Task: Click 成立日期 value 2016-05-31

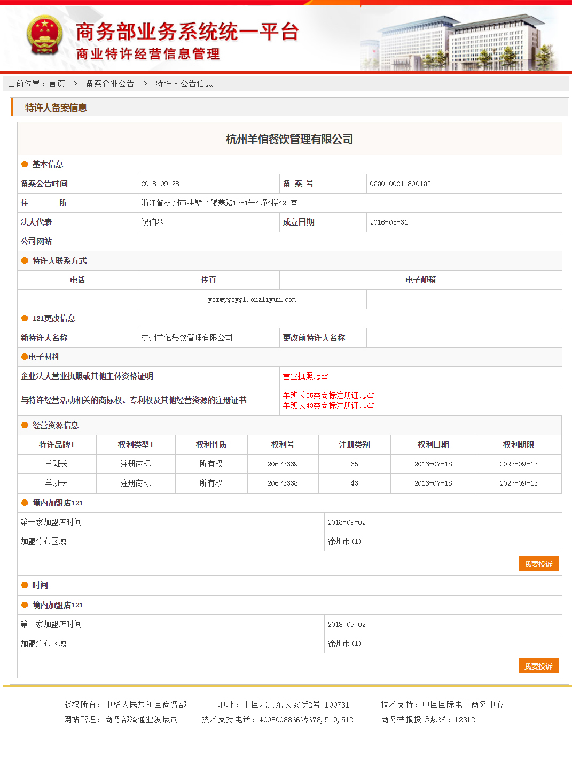Action: (389, 222)
